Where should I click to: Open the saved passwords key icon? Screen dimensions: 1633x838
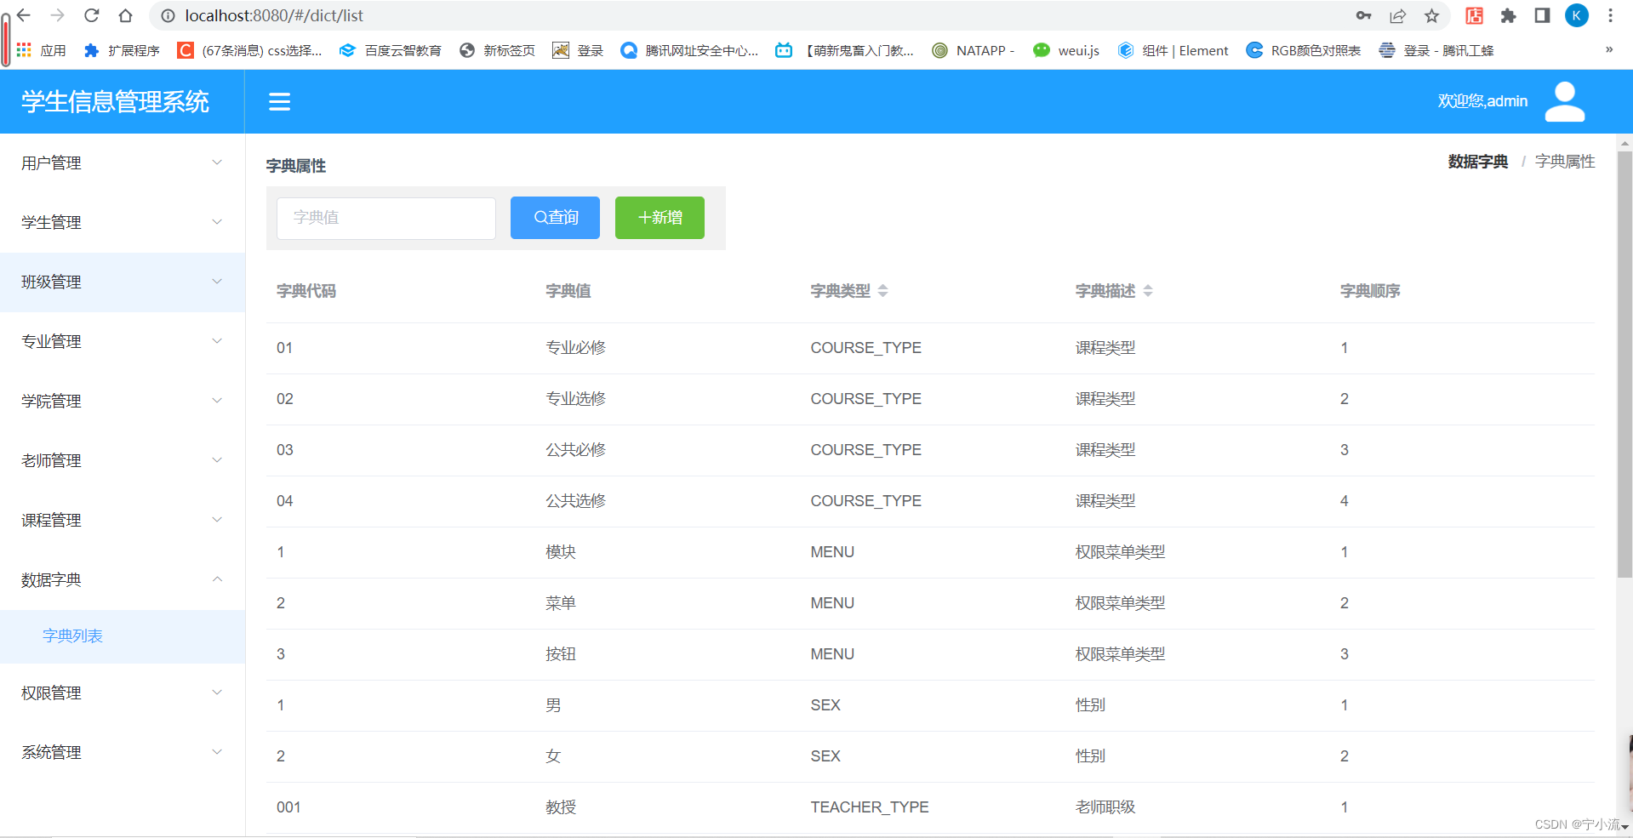click(1363, 15)
